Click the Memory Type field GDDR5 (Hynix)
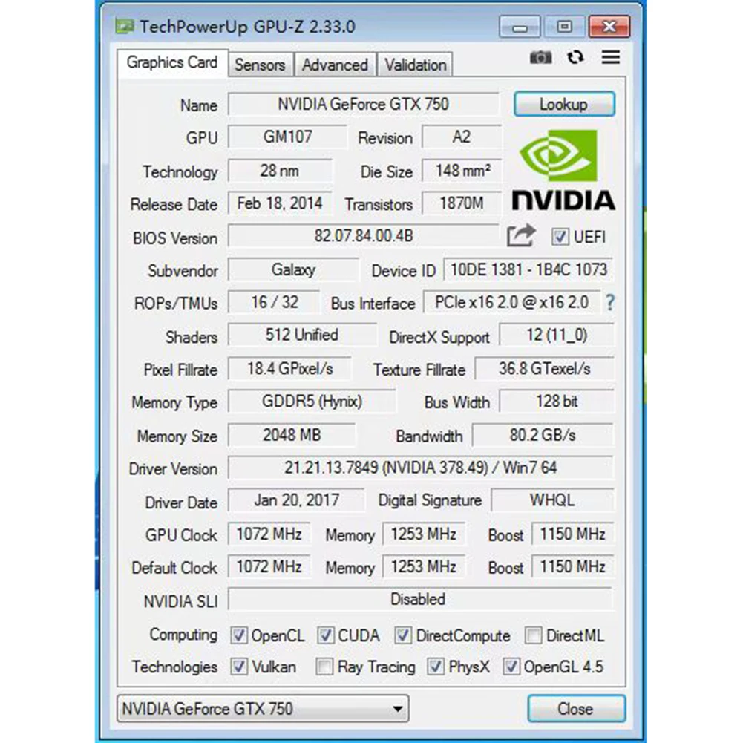The width and height of the screenshot is (743, 743). click(311, 402)
